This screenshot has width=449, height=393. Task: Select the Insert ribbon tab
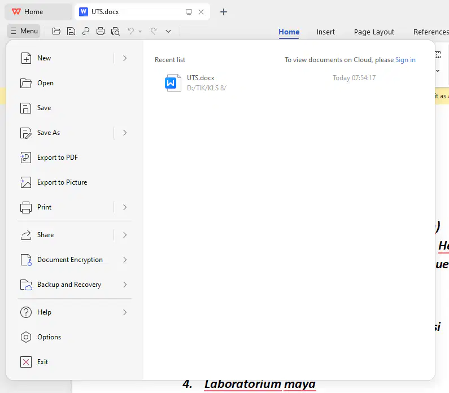click(x=325, y=32)
